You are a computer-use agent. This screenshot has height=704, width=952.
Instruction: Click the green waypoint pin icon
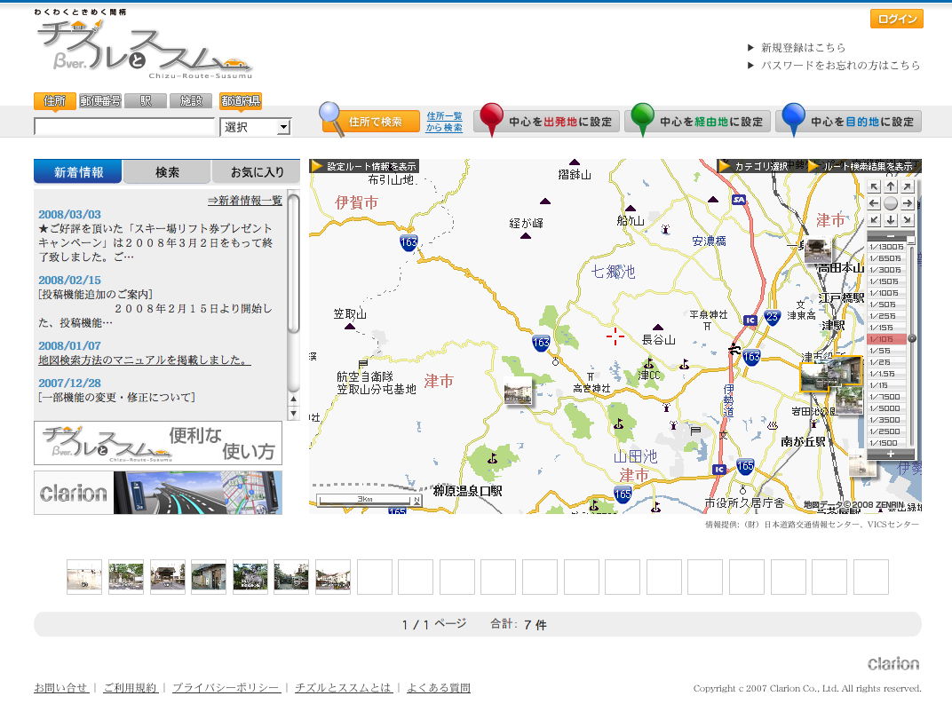pyautogui.click(x=642, y=119)
